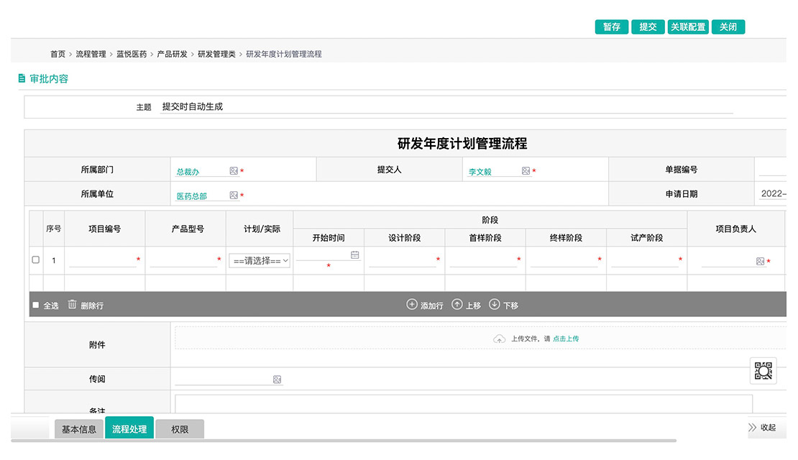Screen dimensions: 798x460
Task: Toggle the 全选 checkbox
Action: coord(36,305)
